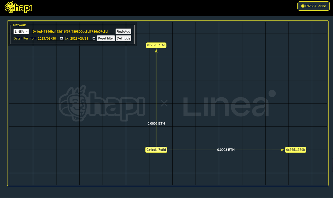
Task: Click the wallet address input field
Action: [x=72, y=32]
